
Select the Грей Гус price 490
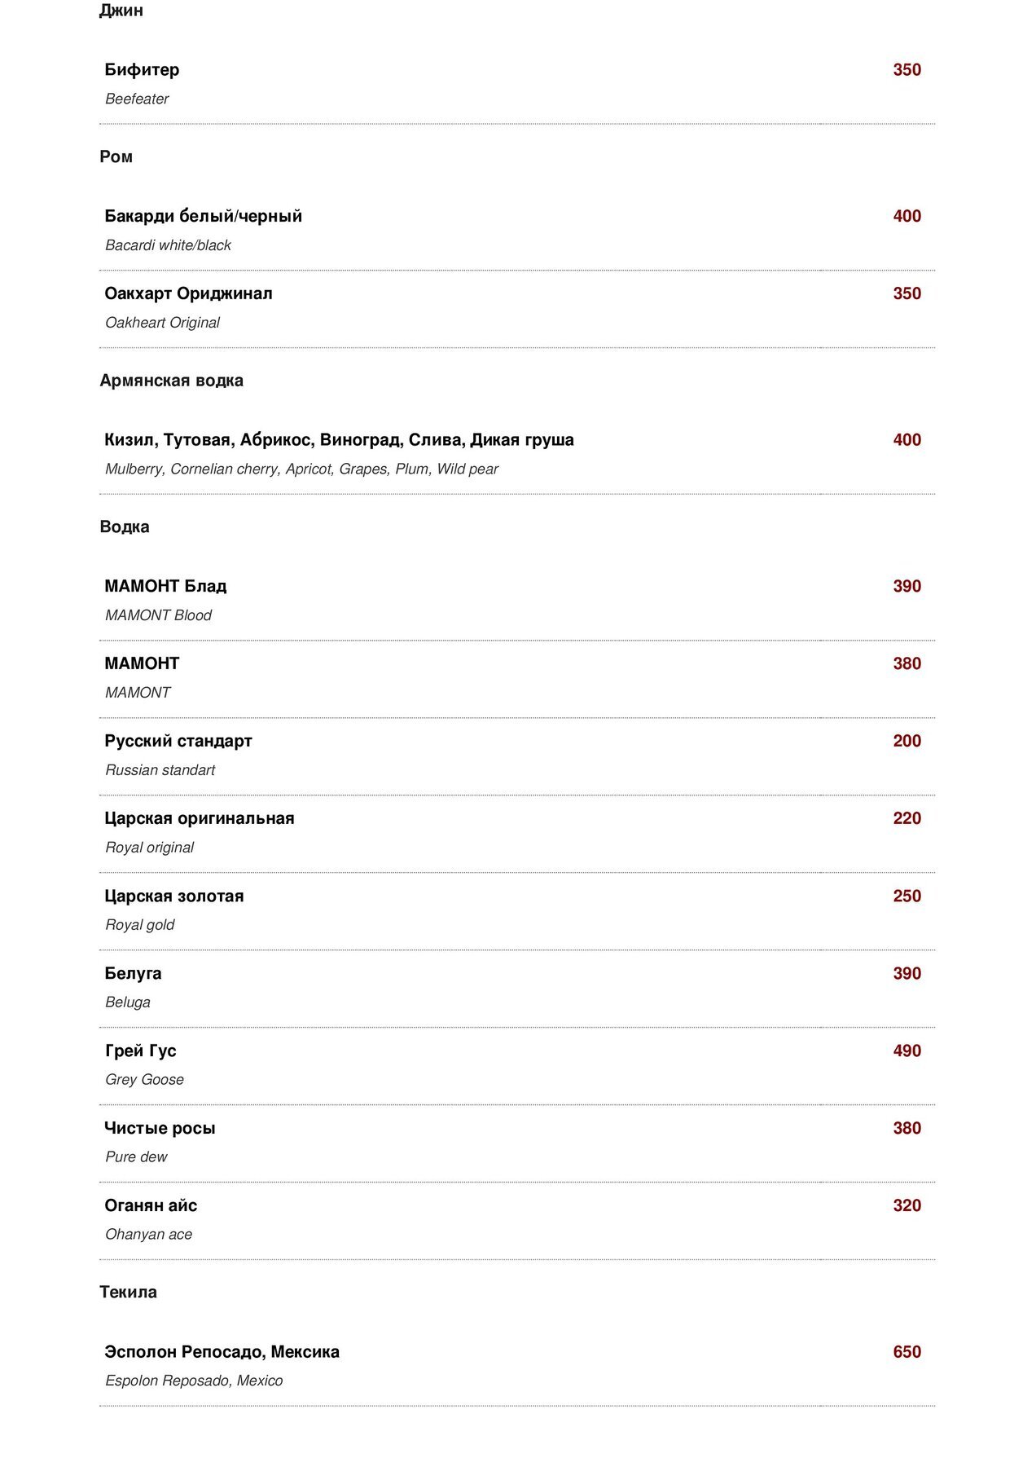coord(906,1051)
